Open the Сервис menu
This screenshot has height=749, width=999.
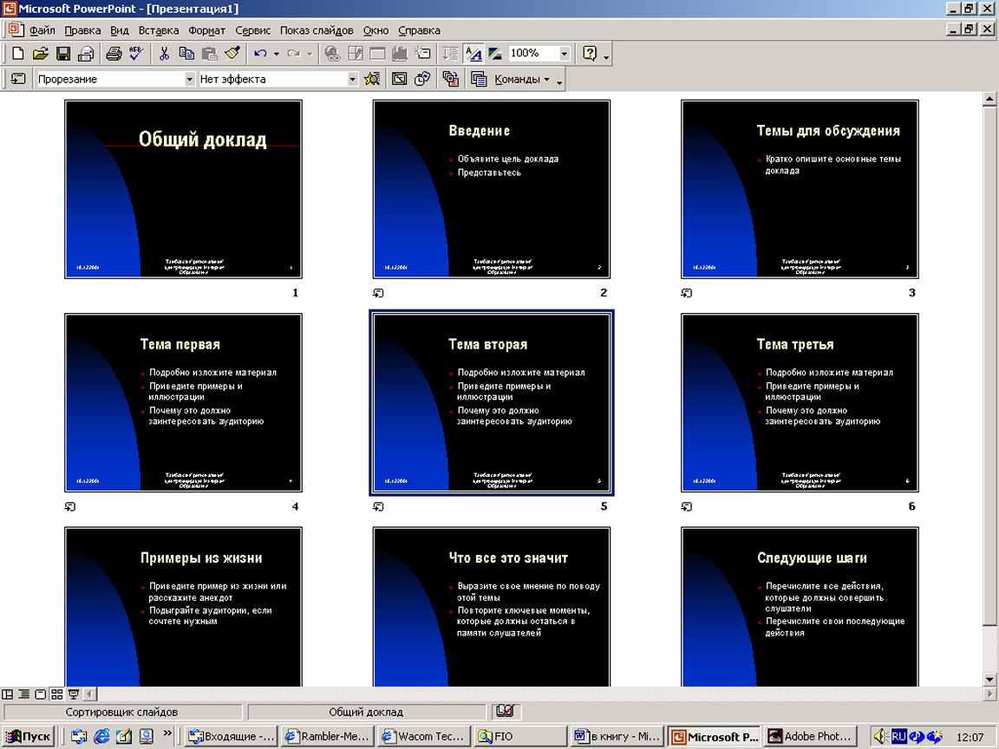click(x=253, y=30)
